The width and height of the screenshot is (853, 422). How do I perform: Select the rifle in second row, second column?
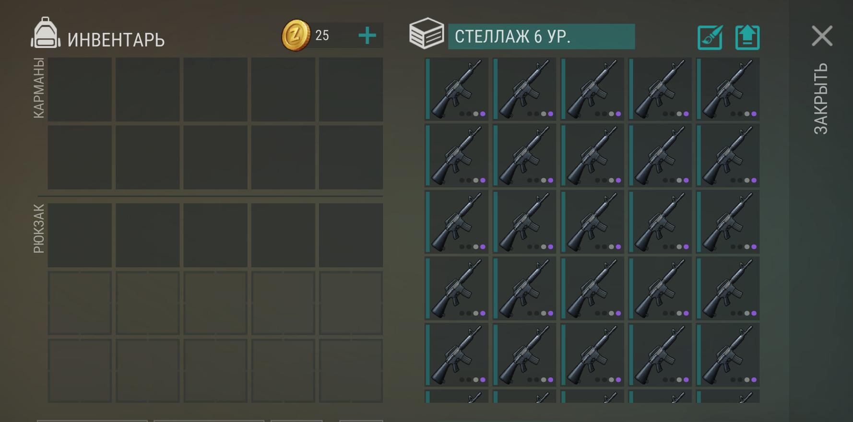tap(524, 155)
